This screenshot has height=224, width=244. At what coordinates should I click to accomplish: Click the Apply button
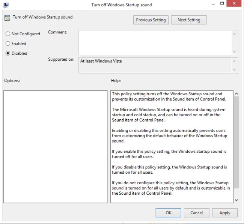[x=225, y=213]
